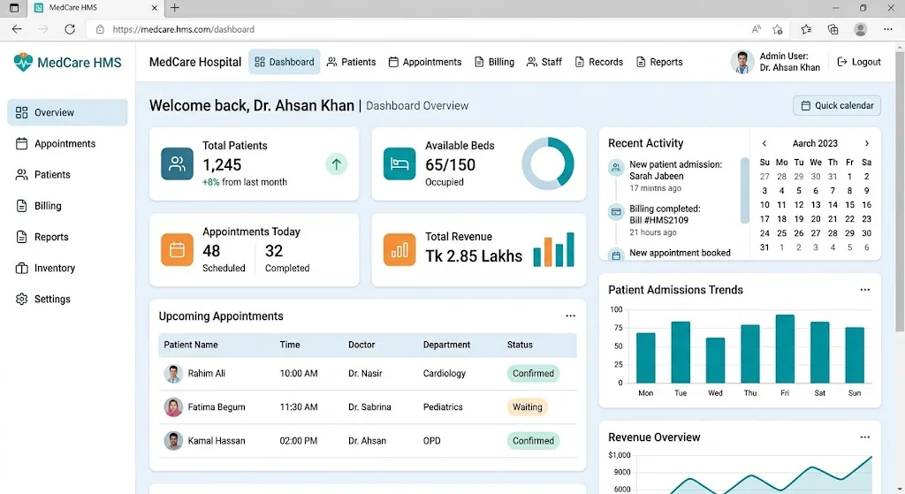
Task: Open the browser favorites list icon
Action: (x=806, y=29)
